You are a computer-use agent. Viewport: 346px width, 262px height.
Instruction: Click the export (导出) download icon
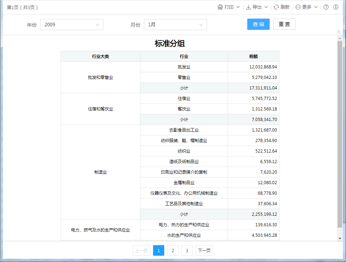pyautogui.click(x=248, y=7)
